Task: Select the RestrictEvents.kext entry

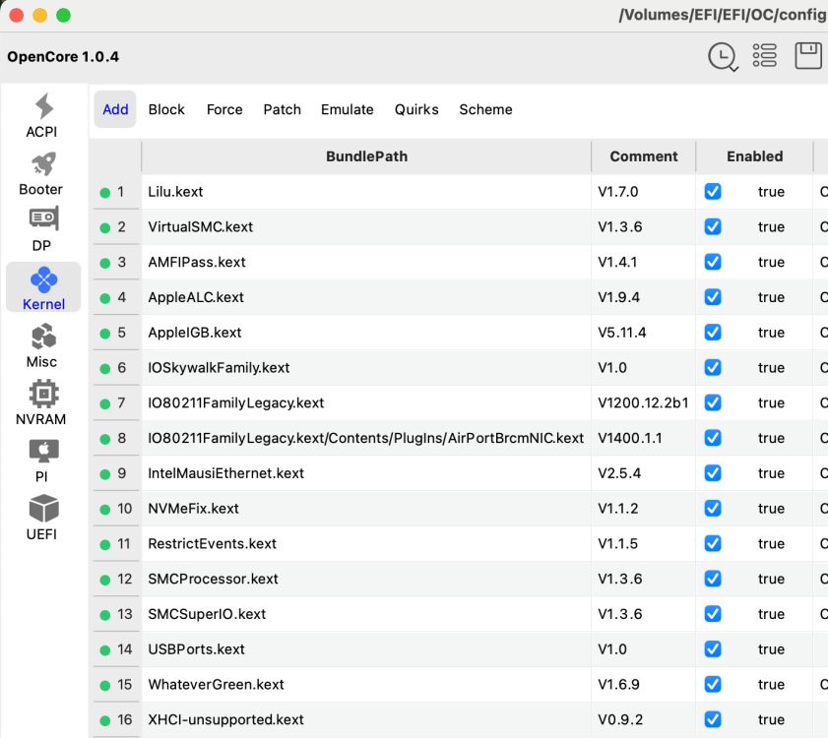Action: click(366, 543)
